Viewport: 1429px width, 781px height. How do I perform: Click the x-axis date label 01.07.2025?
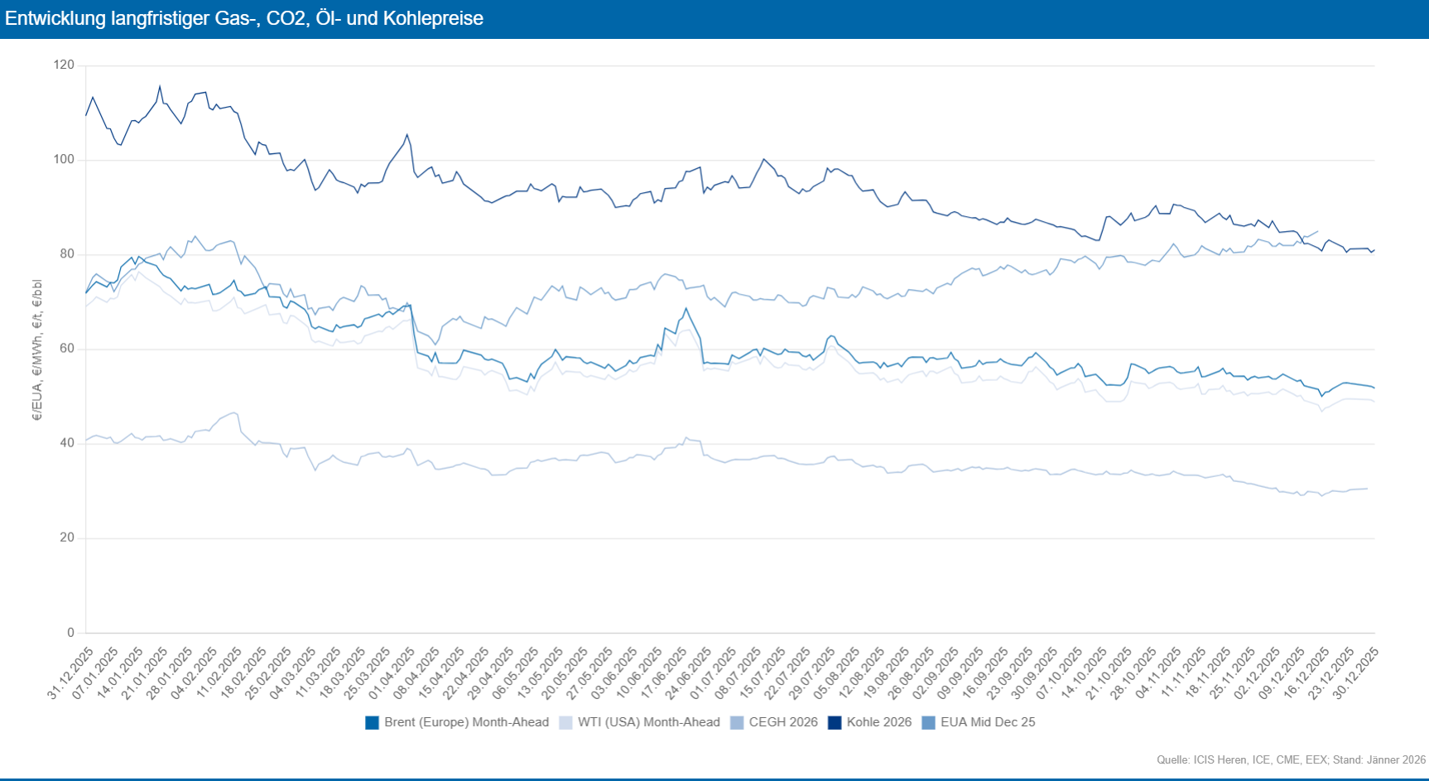click(714, 674)
